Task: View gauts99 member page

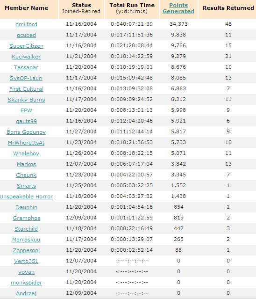Action: coord(26,121)
